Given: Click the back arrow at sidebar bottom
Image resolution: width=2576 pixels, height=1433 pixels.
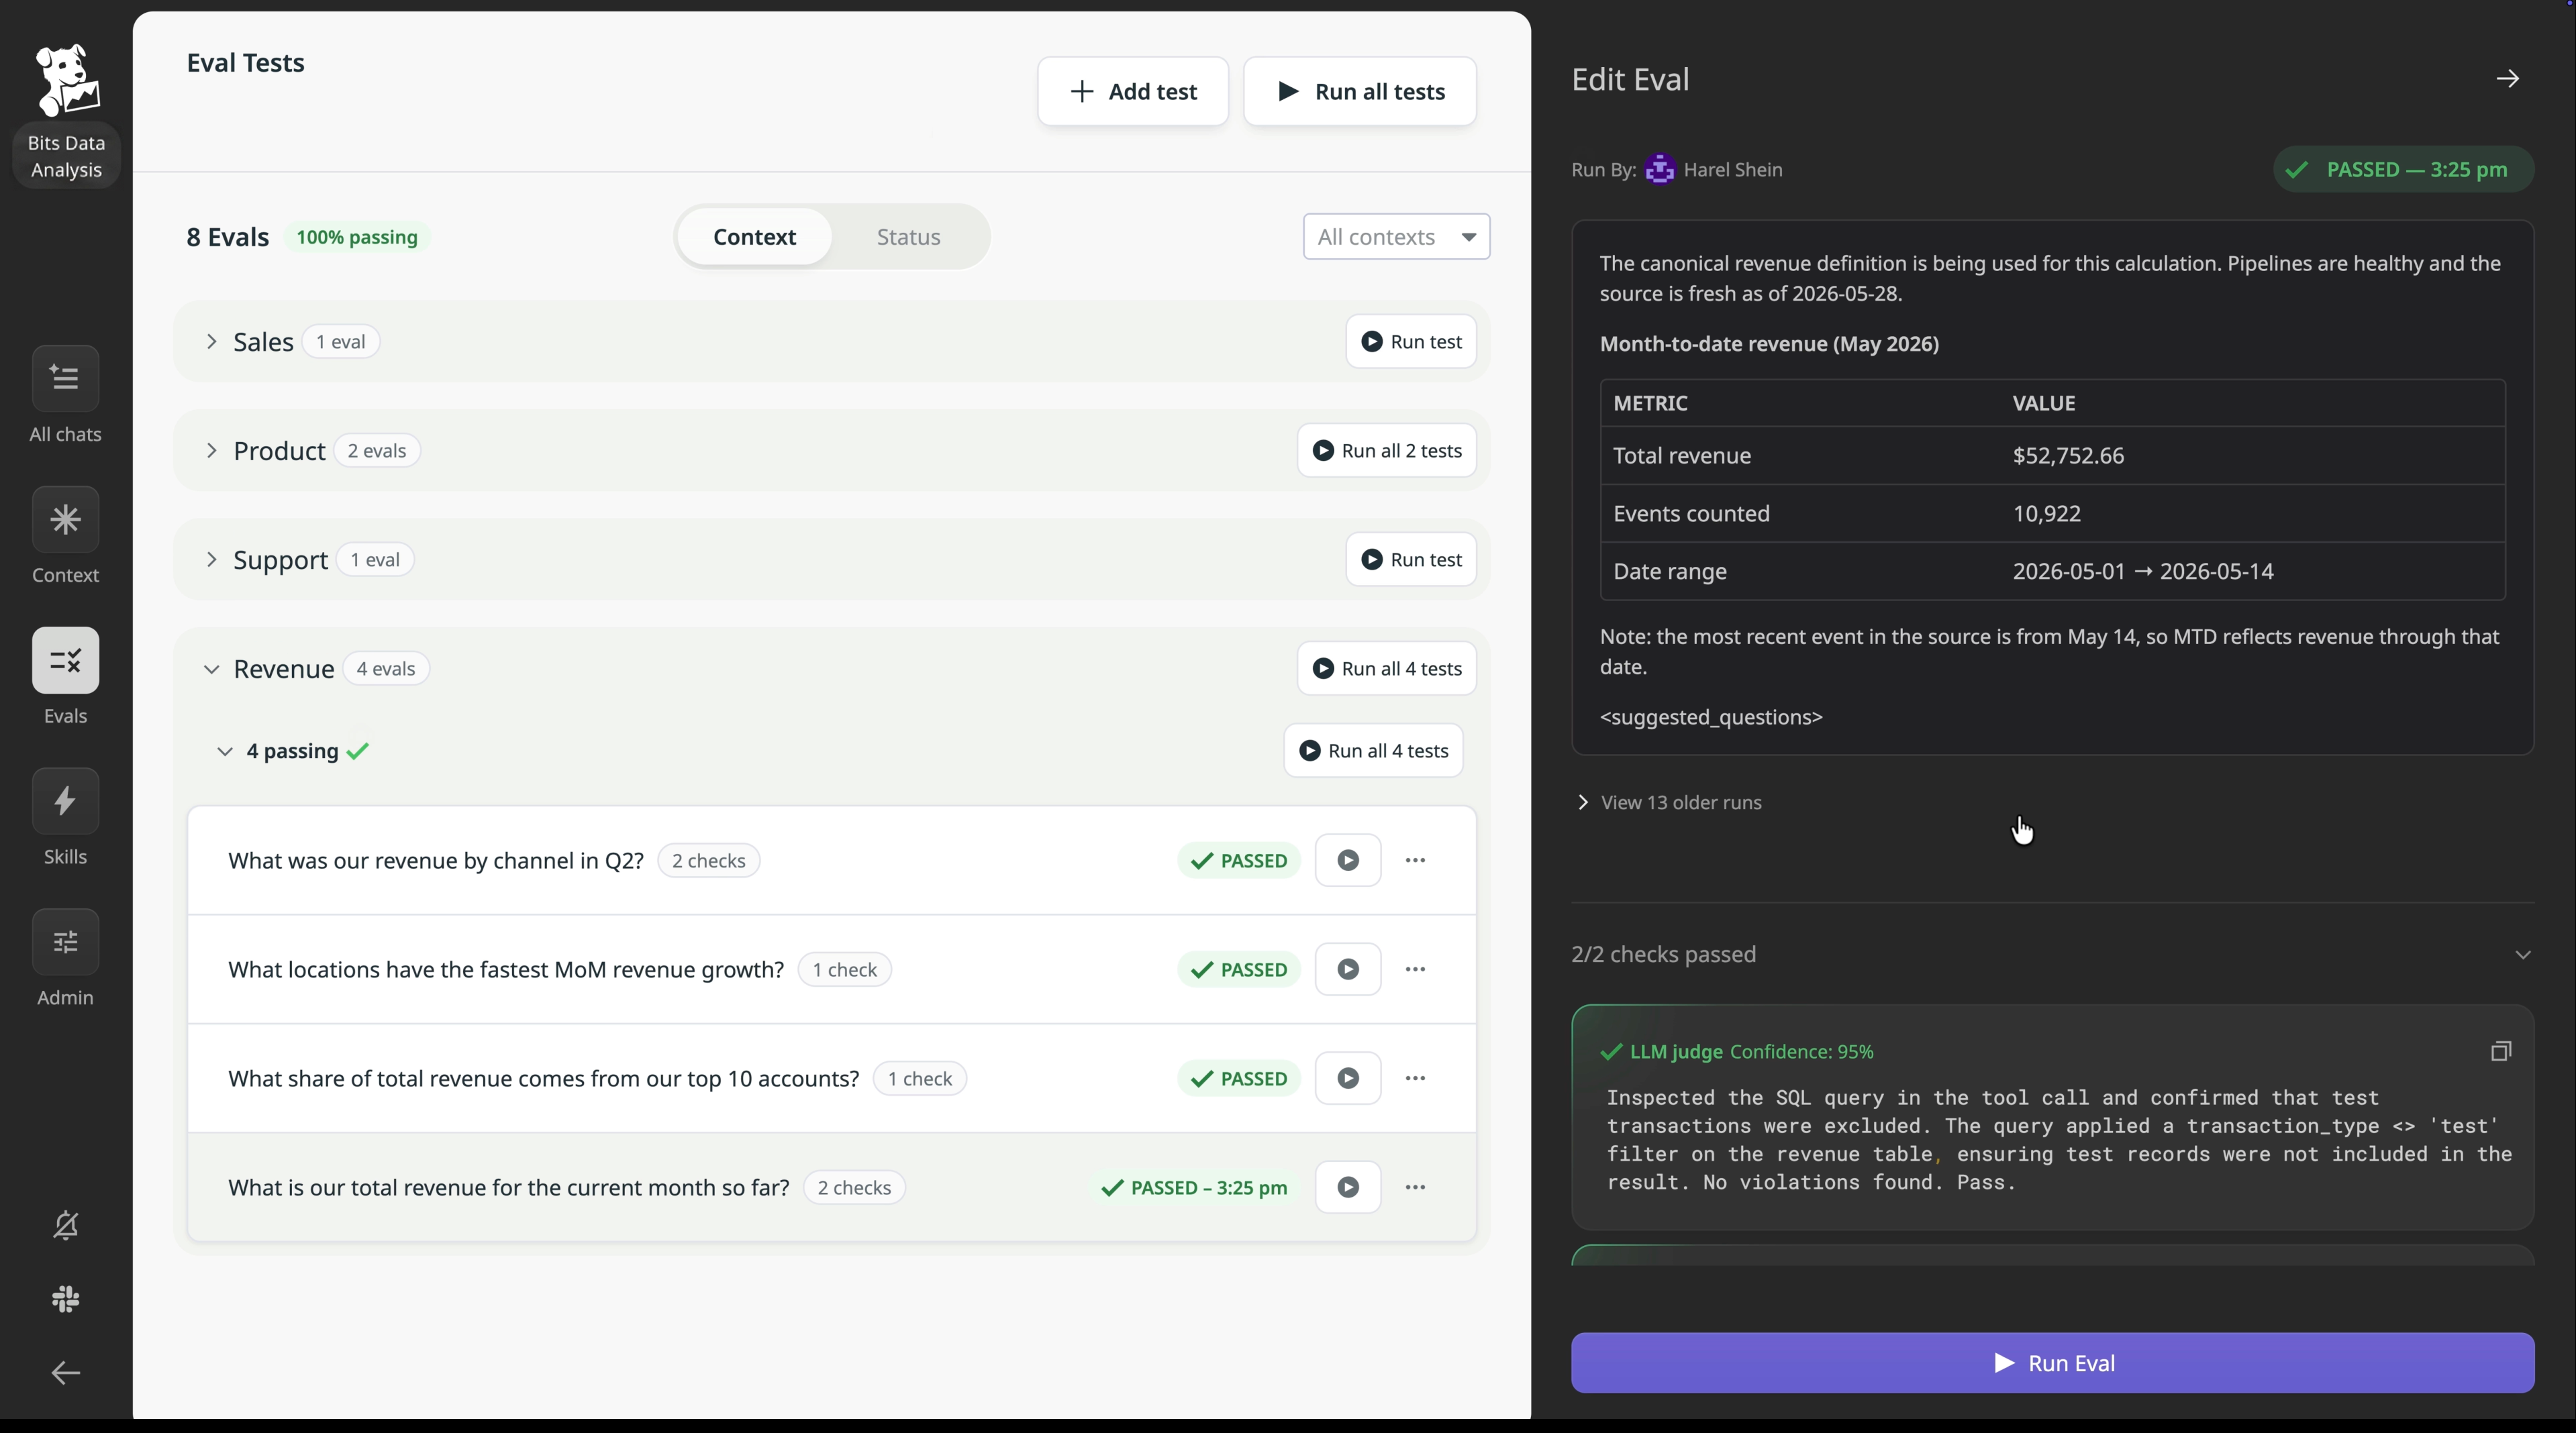Looking at the screenshot, I should click(66, 1373).
